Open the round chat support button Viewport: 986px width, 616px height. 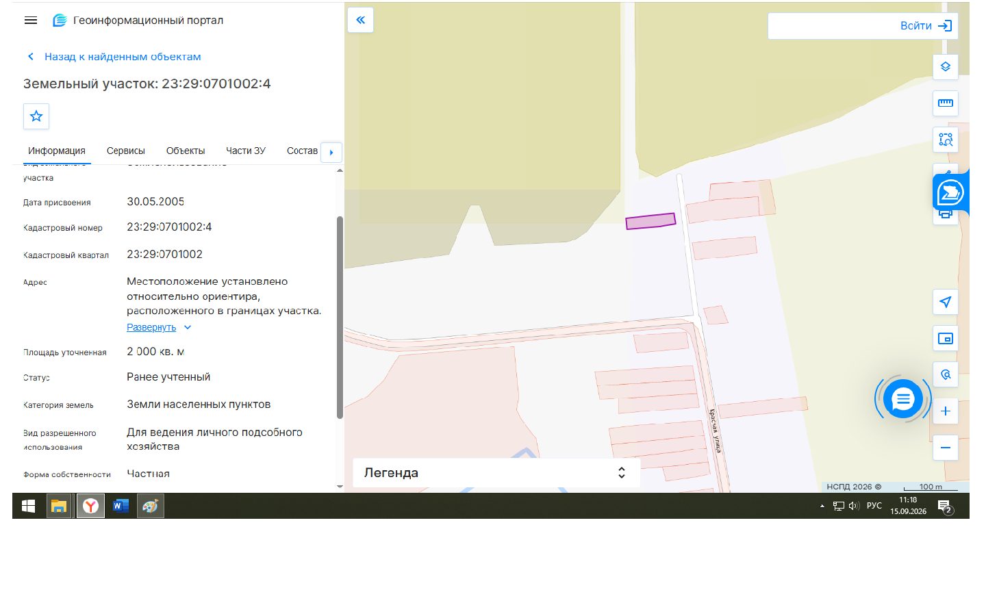[903, 398]
